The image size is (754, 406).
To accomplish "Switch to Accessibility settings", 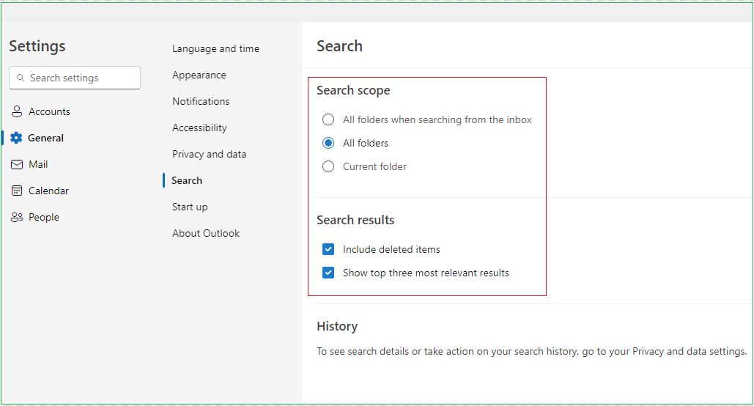I will pos(199,128).
